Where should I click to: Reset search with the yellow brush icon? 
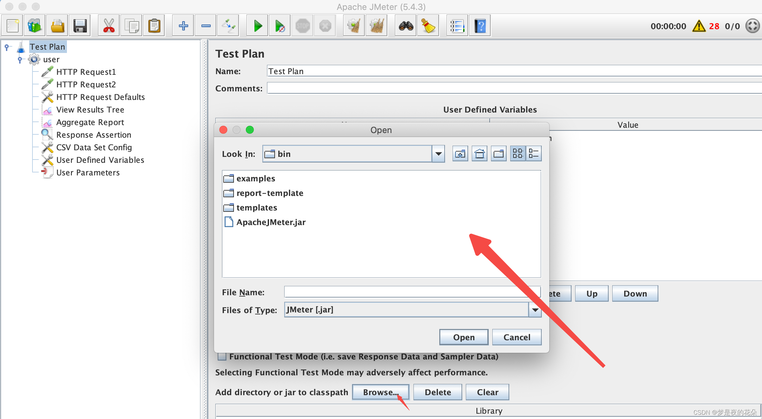click(428, 26)
